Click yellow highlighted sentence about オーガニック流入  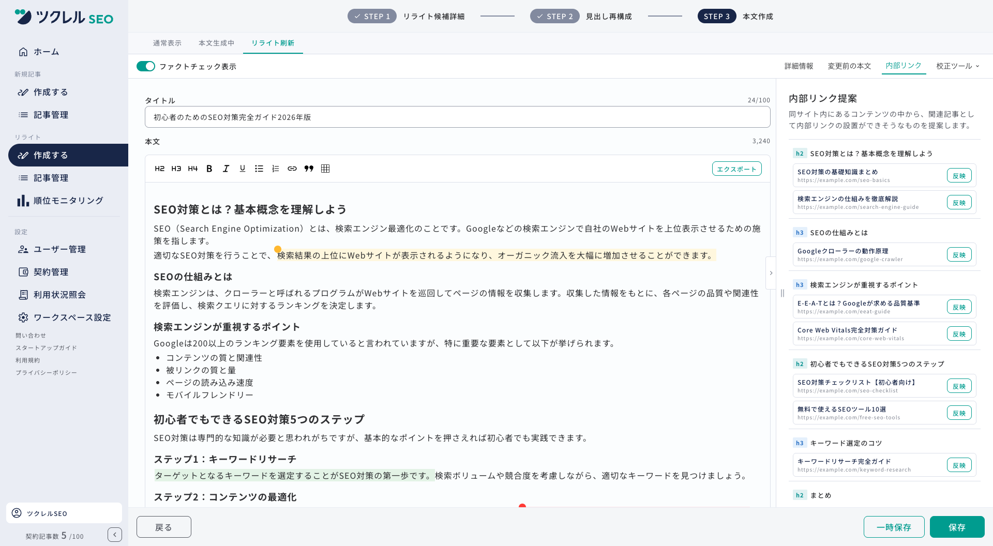tap(496, 255)
